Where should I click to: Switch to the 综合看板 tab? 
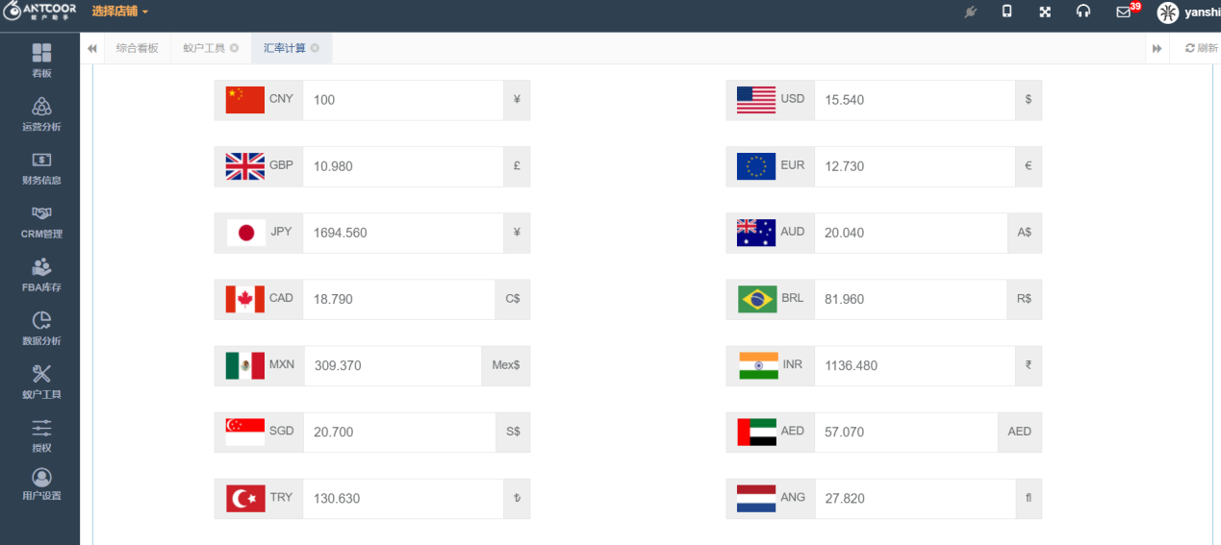pos(137,48)
